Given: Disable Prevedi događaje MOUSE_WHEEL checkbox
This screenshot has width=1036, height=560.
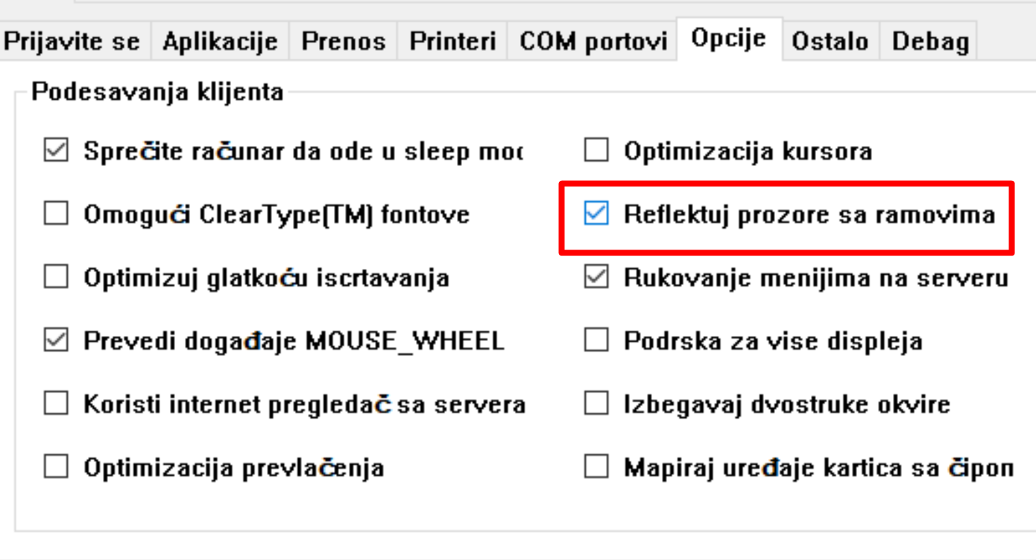Looking at the screenshot, I should 56,342.
